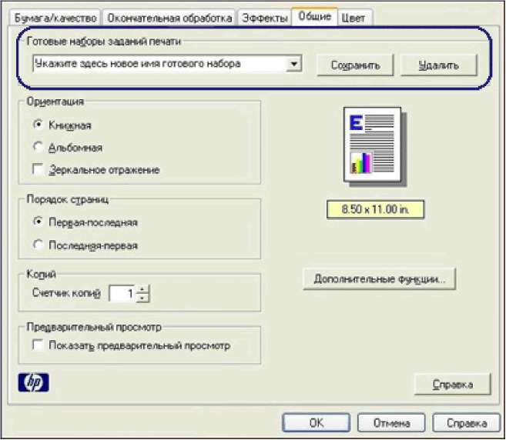The image size is (506, 440).
Task: Enable Показать предварительный просмотр checkbox
Action: (38, 346)
